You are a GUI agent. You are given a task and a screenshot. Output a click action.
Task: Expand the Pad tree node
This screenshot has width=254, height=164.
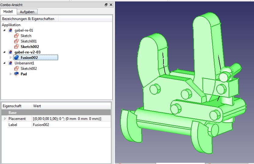coord(10,74)
